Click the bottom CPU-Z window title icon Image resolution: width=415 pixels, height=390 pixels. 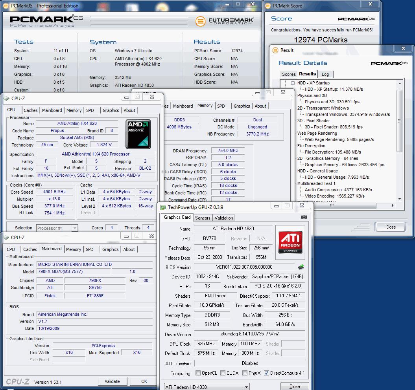click(6, 238)
